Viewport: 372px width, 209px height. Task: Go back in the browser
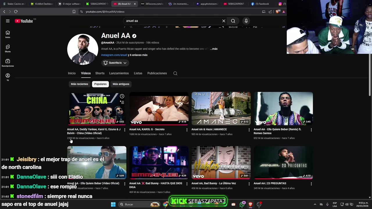pos(4,12)
